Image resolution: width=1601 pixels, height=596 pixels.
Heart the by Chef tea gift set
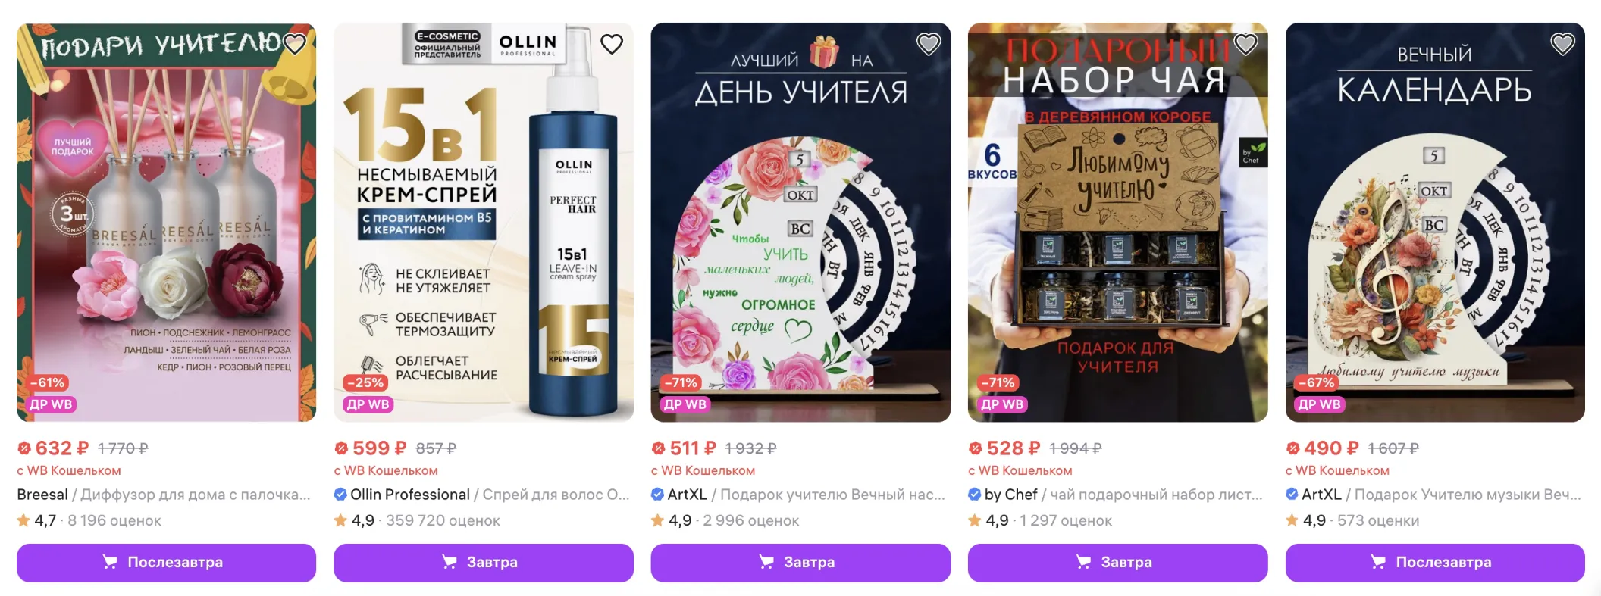click(1245, 44)
